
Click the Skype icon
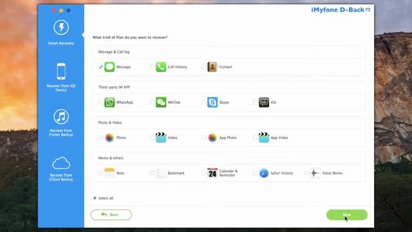(212, 102)
